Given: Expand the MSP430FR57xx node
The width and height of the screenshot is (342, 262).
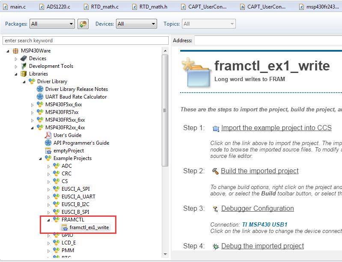Looking at the screenshot, I should [x=32, y=112].
